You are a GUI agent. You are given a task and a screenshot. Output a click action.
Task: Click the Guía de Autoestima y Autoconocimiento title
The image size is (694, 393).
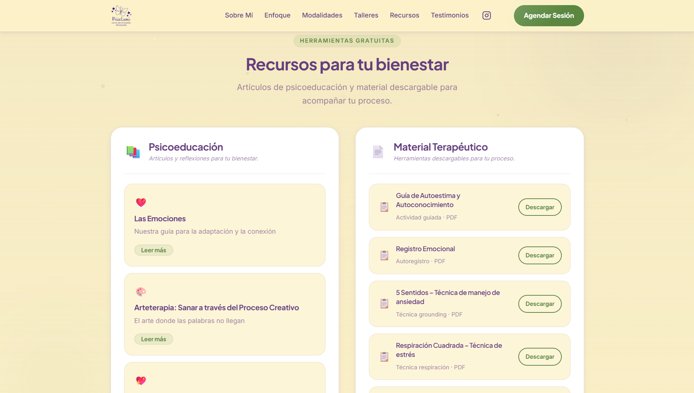coord(428,200)
